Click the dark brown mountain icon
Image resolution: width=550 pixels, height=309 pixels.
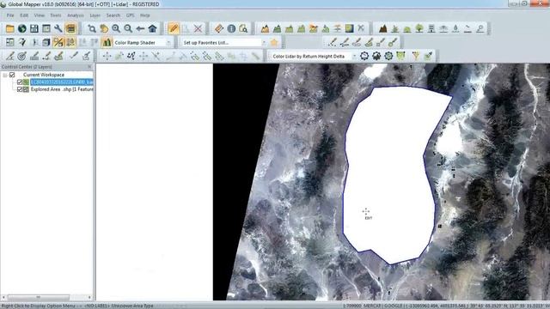point(382,28)
